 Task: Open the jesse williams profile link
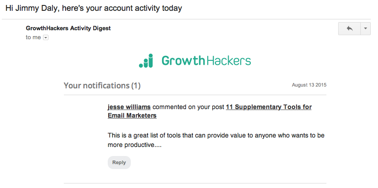click(129, 107)
